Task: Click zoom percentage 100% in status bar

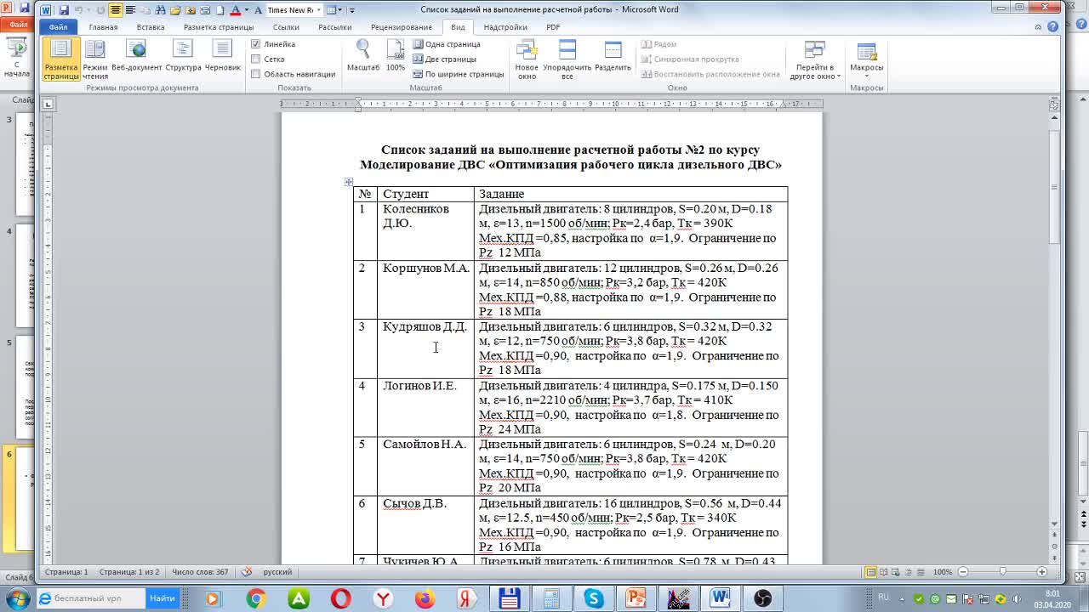Action: coord(942,572)
